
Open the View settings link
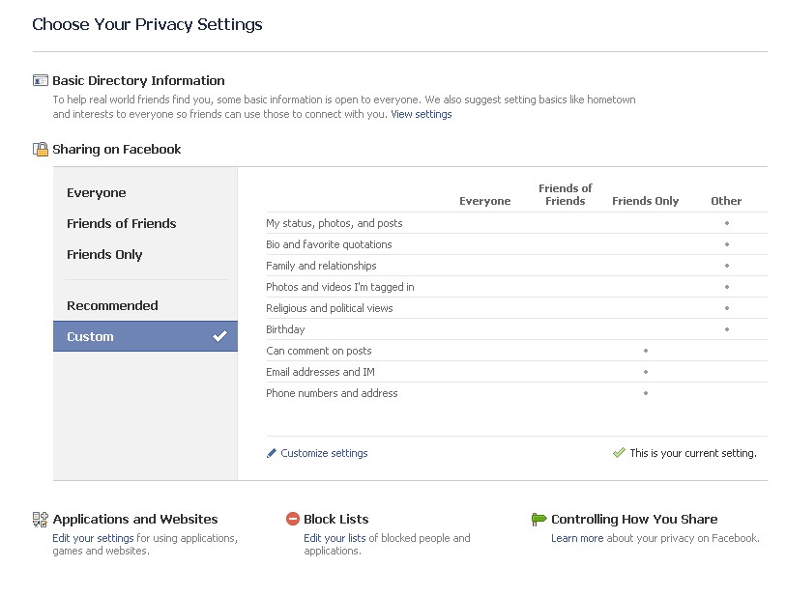(422, 114)
